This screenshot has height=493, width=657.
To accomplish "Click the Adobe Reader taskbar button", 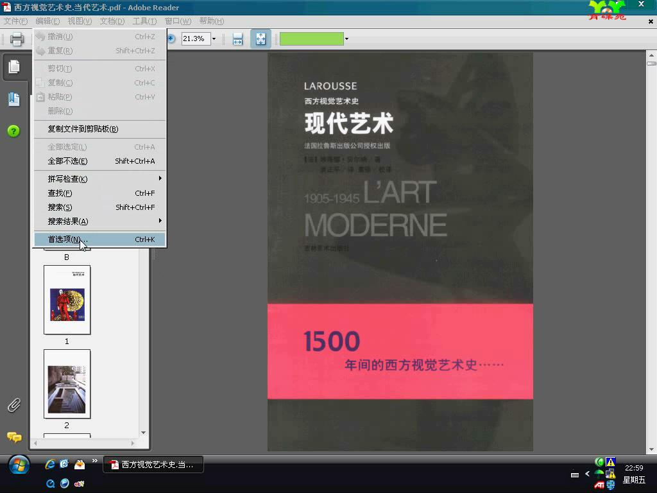I will click(153, 465).
